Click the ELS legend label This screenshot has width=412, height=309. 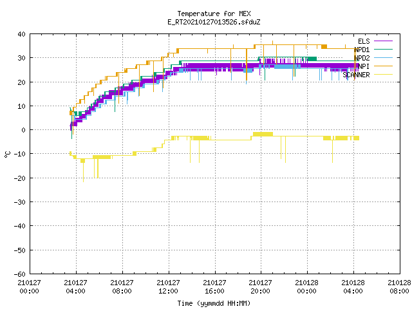364,41
